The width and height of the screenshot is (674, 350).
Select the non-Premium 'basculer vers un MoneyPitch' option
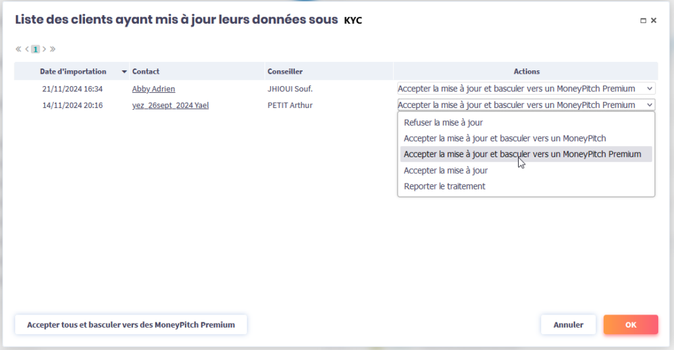pos(504,138)
